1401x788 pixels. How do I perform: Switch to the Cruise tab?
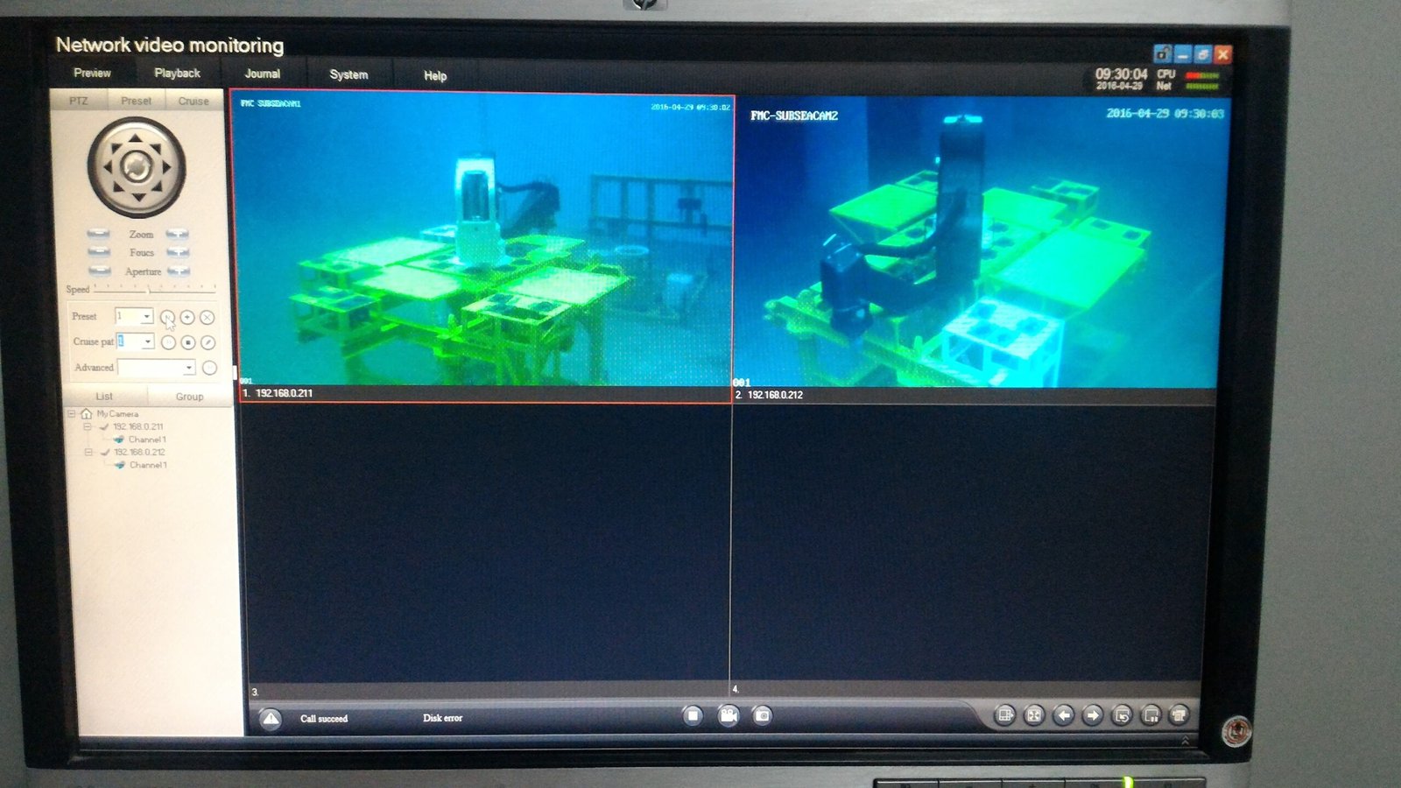[x=194, y=101]
